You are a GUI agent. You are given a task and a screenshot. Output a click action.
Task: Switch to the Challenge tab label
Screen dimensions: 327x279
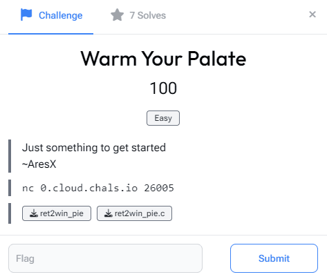[x=60, y=15]
